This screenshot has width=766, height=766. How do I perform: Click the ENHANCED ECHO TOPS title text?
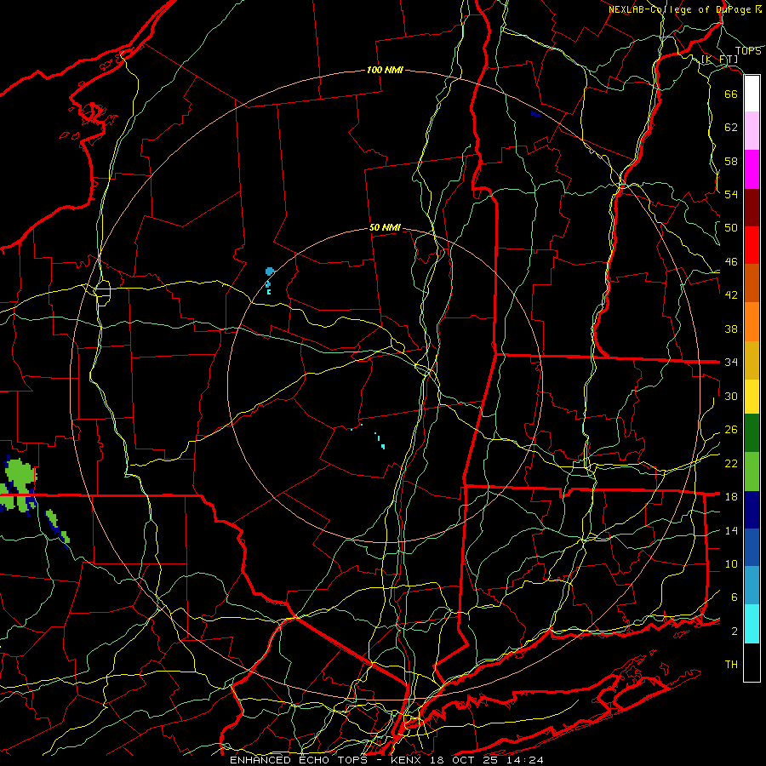301,760
